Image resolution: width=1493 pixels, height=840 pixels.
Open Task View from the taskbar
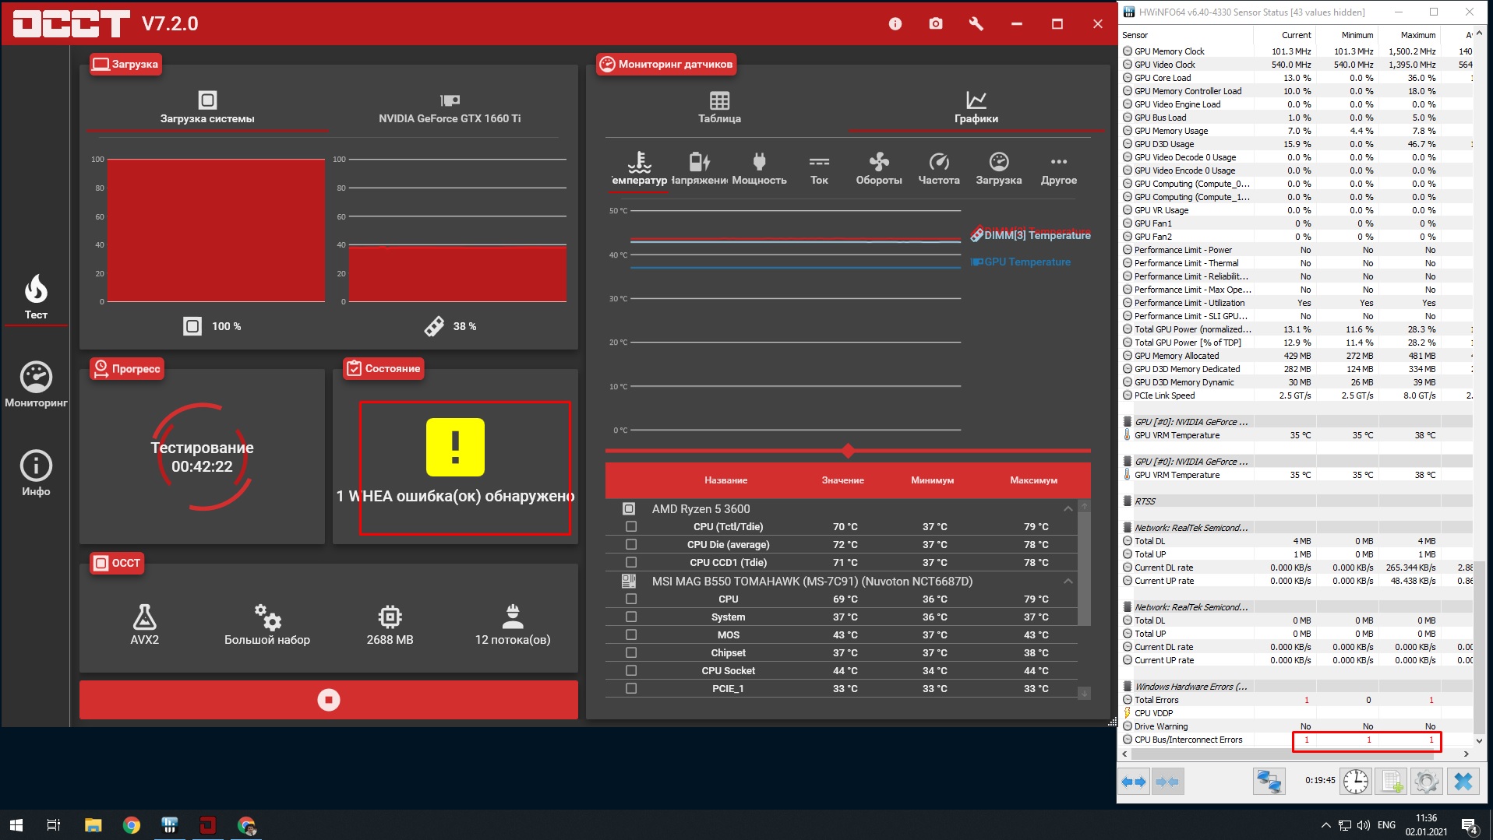coord(54,825)
